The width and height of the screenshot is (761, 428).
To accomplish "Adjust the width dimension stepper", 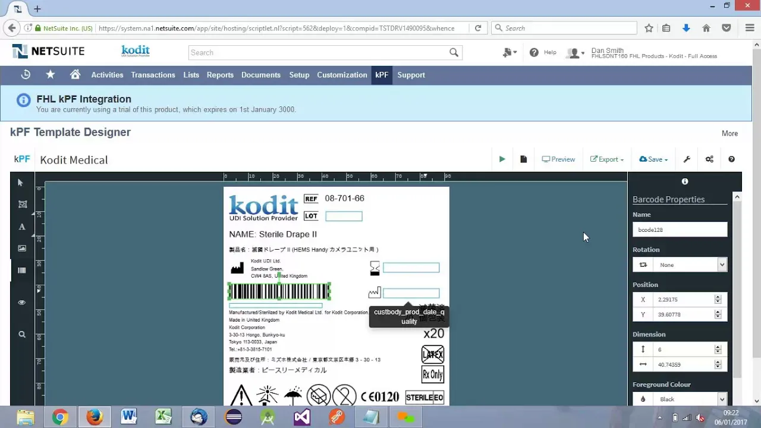I will pyautogui.click(x=718, y=364).
